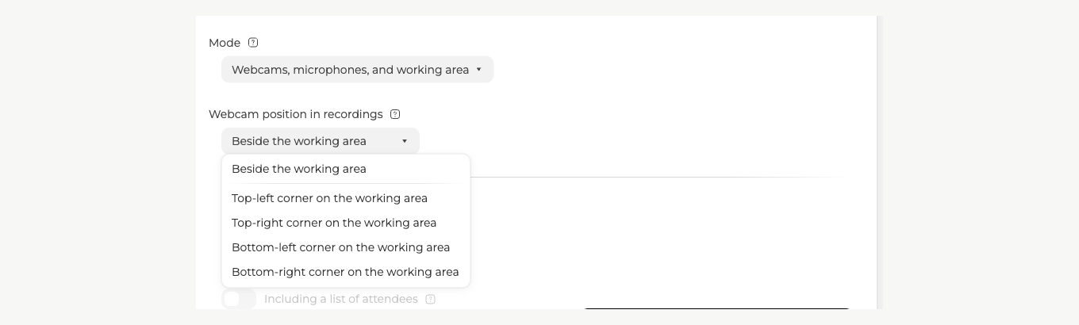Click the Webcam position in recordings label
The width and height of the screenshot is (1079, 325).
coord(296,114)
